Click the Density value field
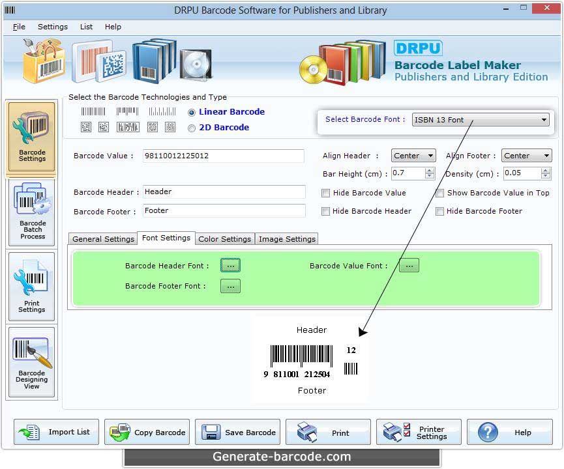This screenshot has width=564, height=469. [x=522, y=173]
